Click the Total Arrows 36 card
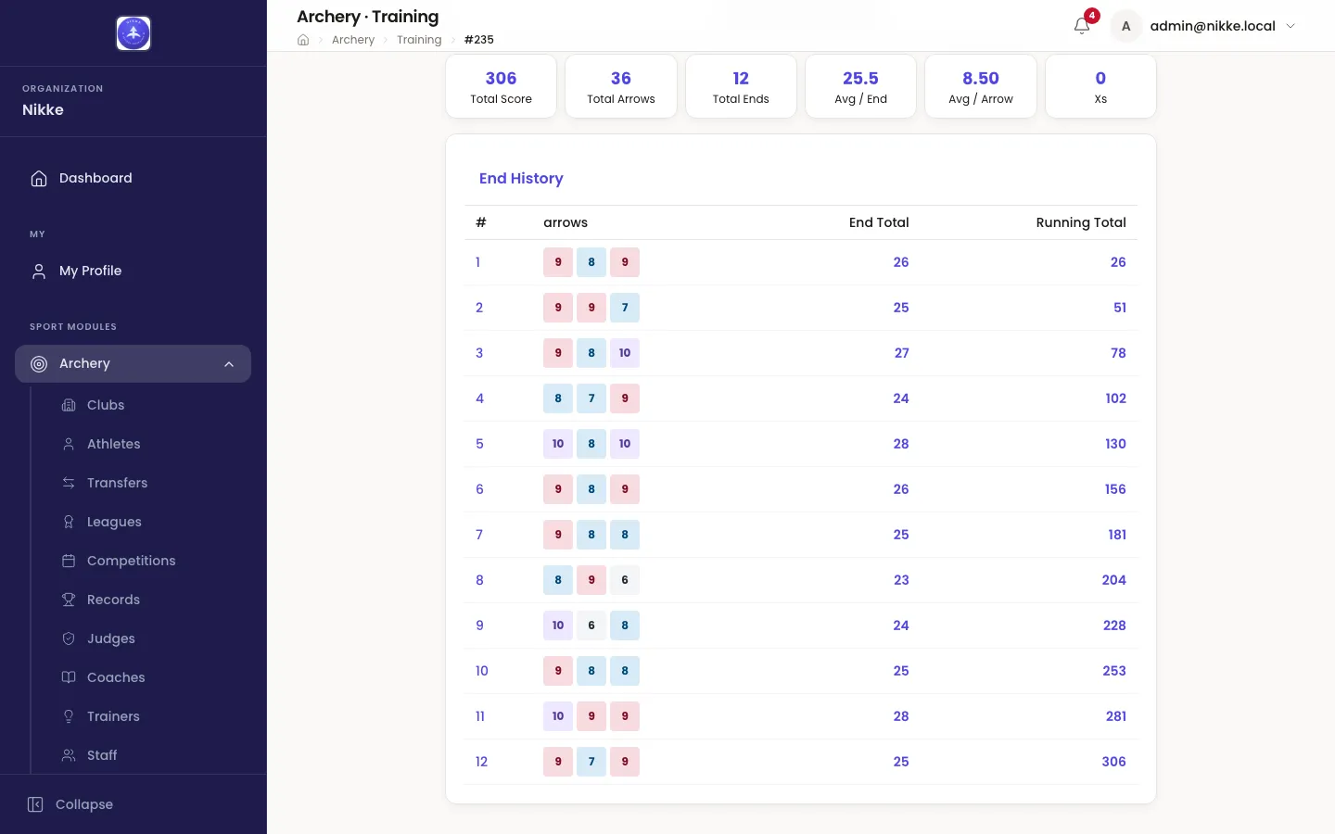Screen dimensions: 1335x834 621,86
